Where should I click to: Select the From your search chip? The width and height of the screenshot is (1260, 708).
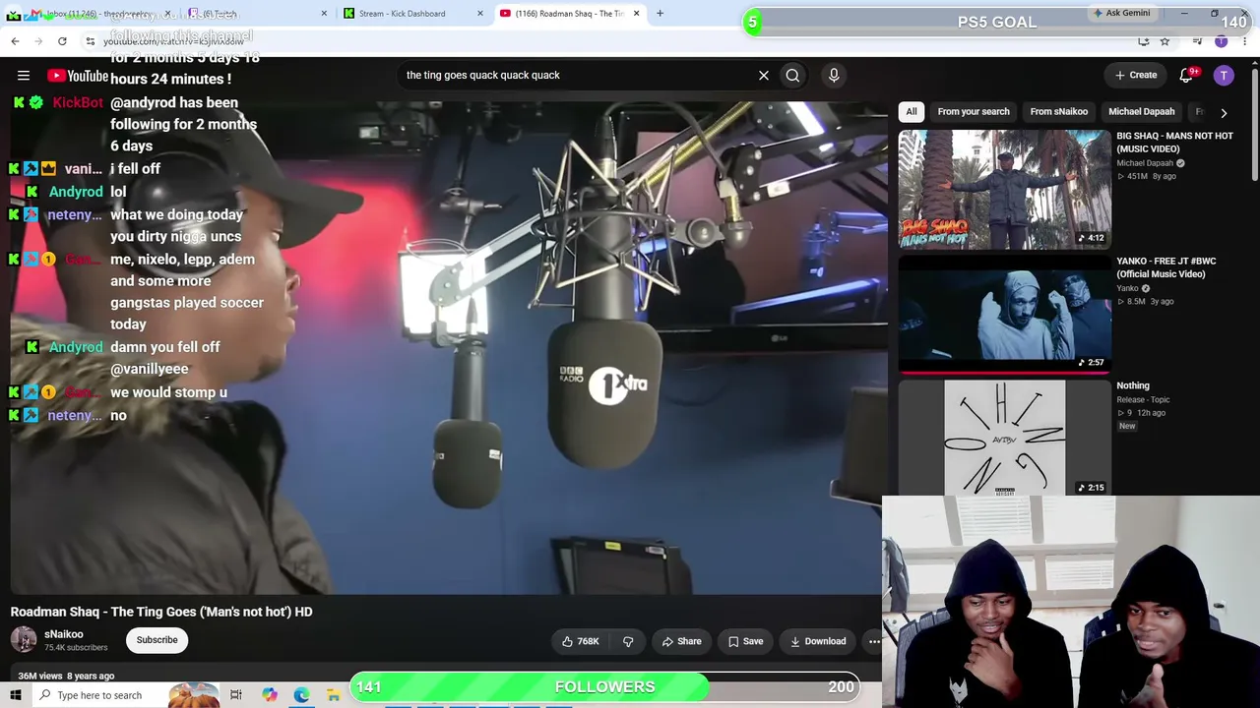[x=974, y=112]
